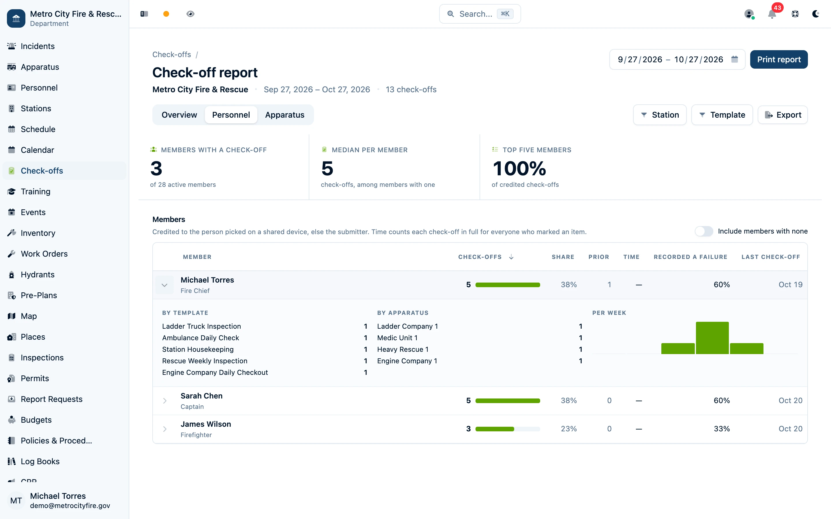This screenshot has height=519, width=831.
Task: Focus the Search field
Action: pos(480,14)
